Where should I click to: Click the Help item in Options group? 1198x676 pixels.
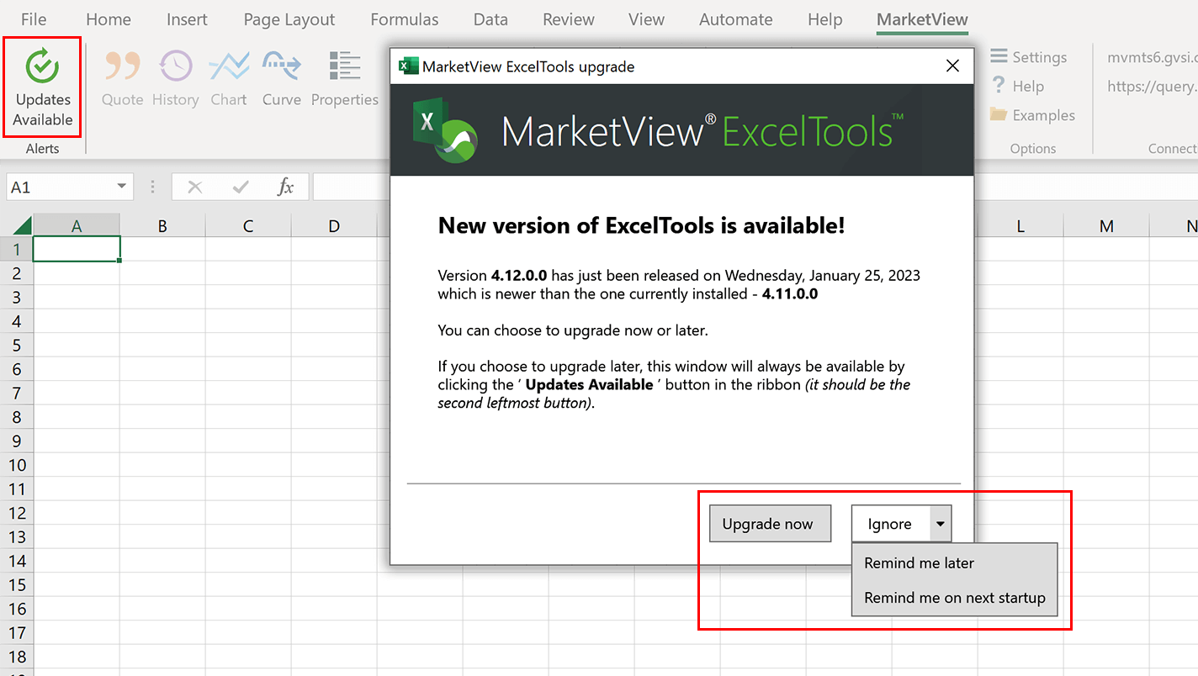1017,86
